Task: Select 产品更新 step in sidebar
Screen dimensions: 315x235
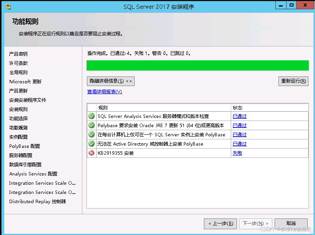Action: click(x=18, y=91)
